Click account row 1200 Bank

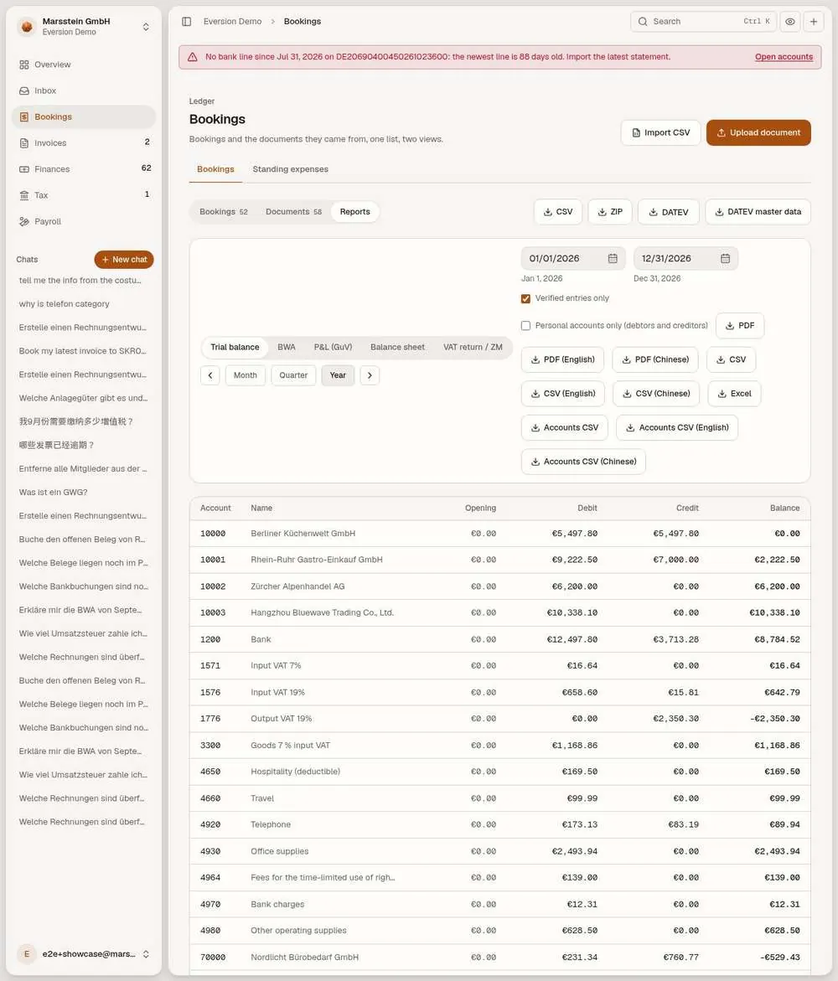tap(500, 639)
